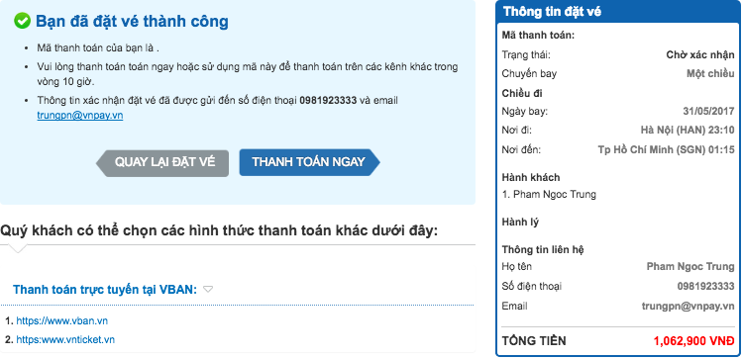Click the bold phone number 0981923333 in the message
This screenshot has width=742, height=359.
[328, 101]
